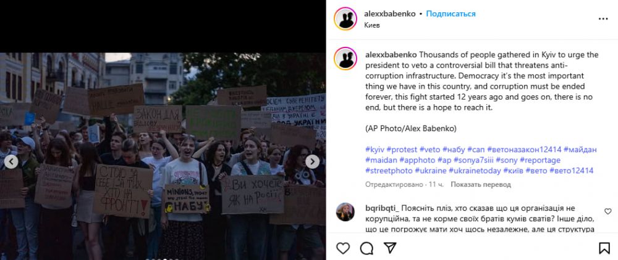Like the post with the heart icon
The height and width of the screenshot is (260, 618).
343,248
